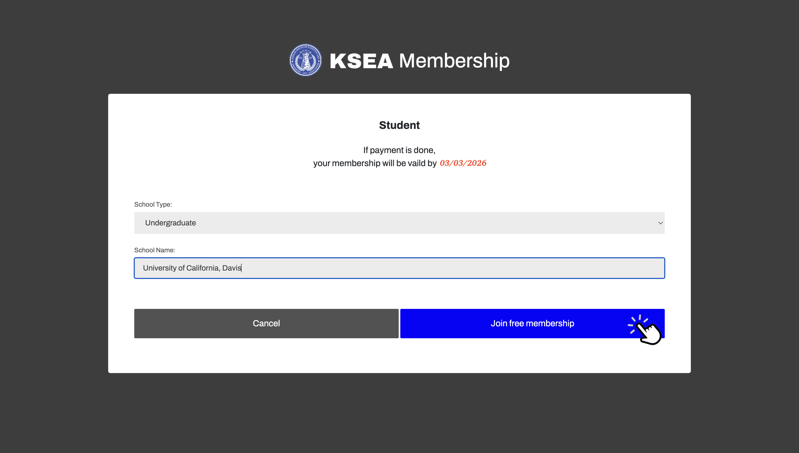Screen dimensions: 799x453
Task: Click the KSEA circular seal logo
Action: coord(305,60)
